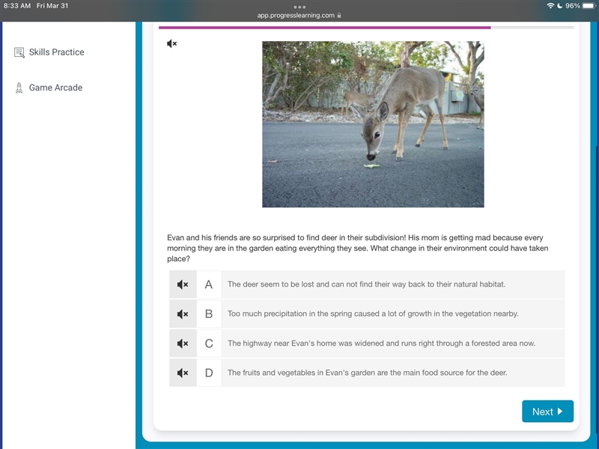
Task: Click the Skills Practice sidebar icon
Action: click(x=19, y=52)
